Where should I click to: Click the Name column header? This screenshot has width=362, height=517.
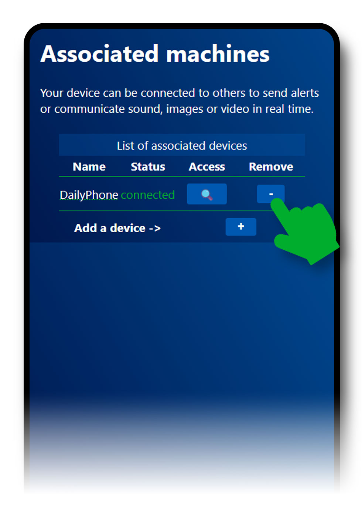tap(89, 167)
